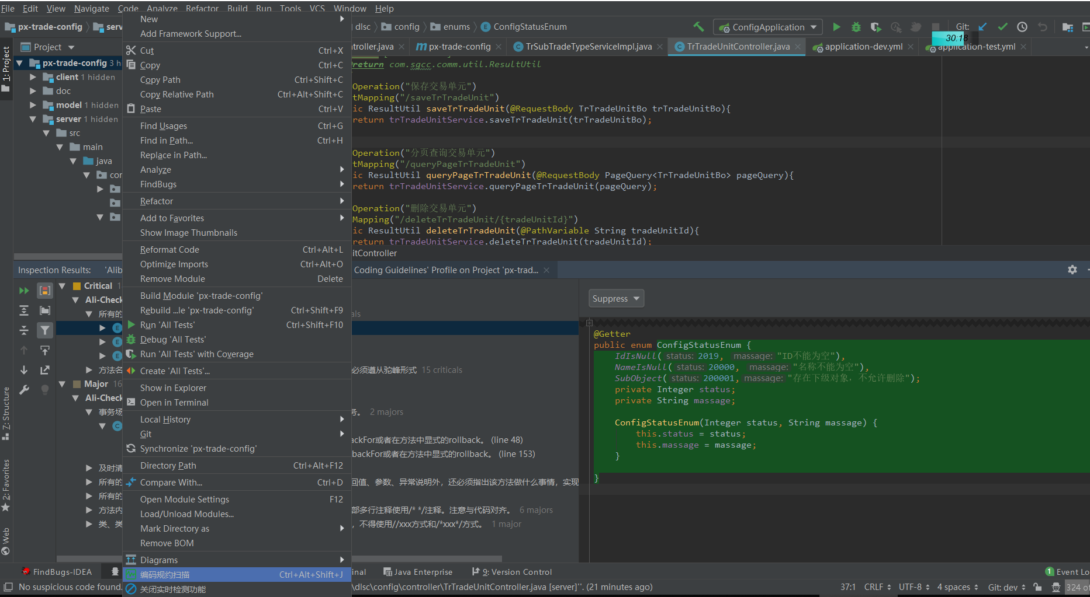Click the inspector hector icon in status bar
The image size is (1090, 597).
click(1056, 587)
